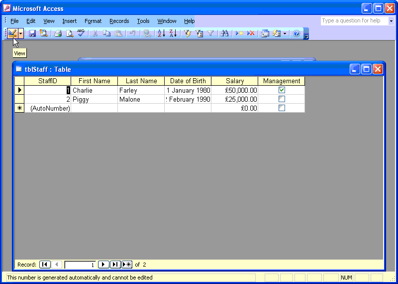Open Toolbar Options arrow at toolbar end
This screenshot has width=398, height=284.
tap(306, 33)
